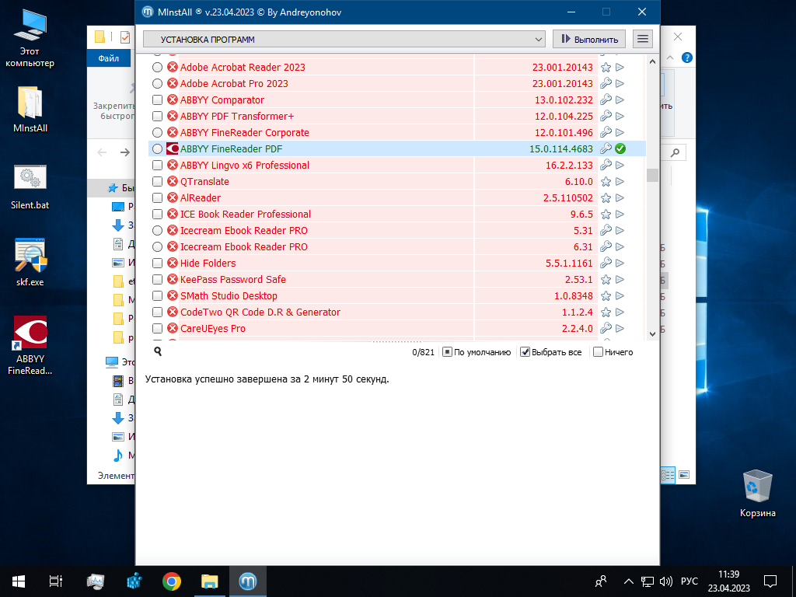796x597 pixels.
Task: Select the Hide Folders list row text
Action: pyautogui.click(x=208, y=263)
